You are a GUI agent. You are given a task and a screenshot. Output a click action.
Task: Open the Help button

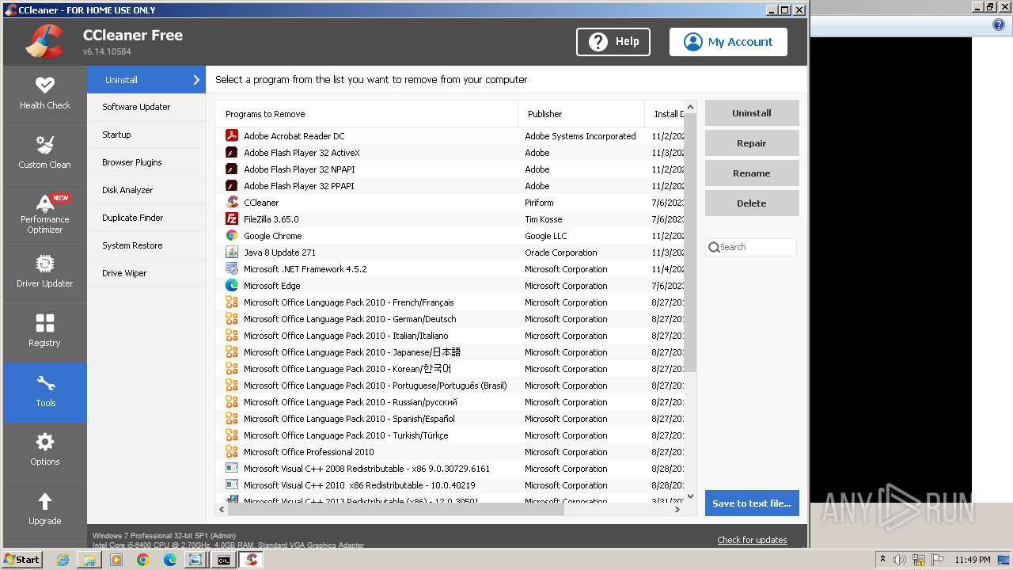[613, 42]
